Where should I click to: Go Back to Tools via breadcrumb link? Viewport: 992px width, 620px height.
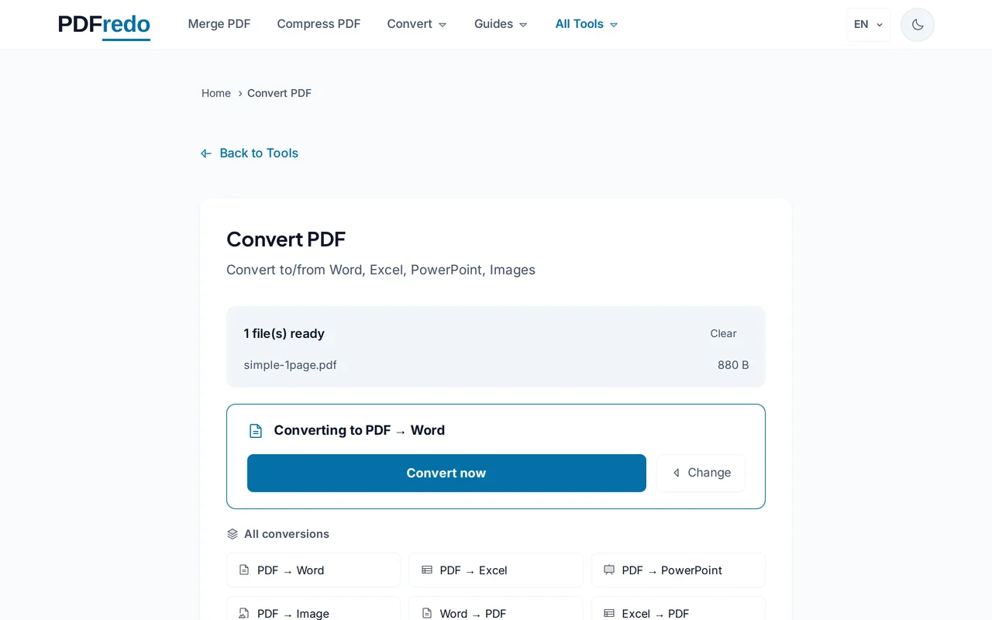[x=249, y=153]
